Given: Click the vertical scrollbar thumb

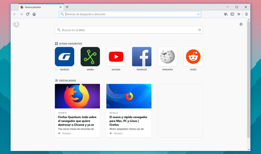Looking at the screenshot, I should (249, 80).
